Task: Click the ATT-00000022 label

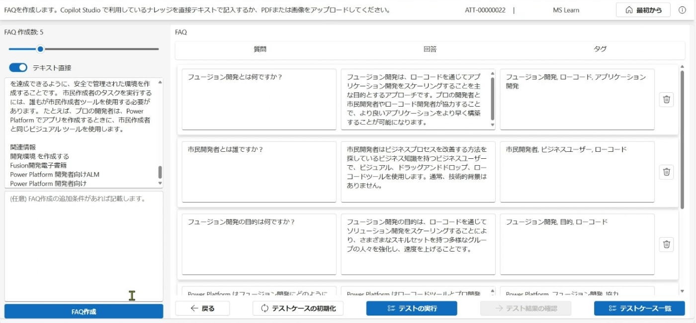Action: 485,10
